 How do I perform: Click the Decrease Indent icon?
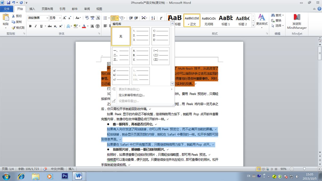(x=131, y=18)
